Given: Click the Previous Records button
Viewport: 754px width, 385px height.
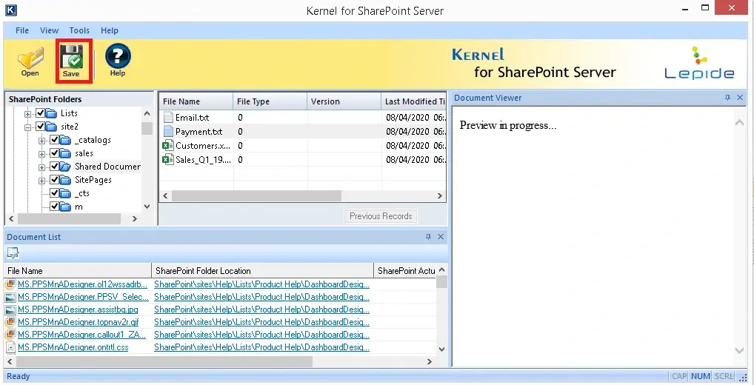Looking at the screenshot, I should (x=381, y=216).
